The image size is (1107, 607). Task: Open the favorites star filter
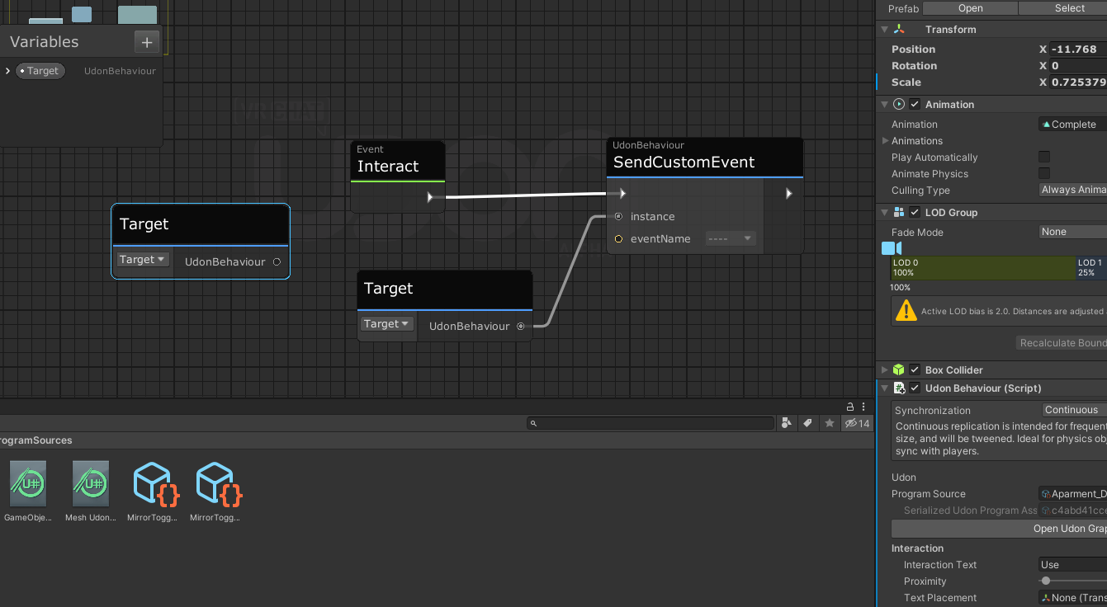coord(830,423)
